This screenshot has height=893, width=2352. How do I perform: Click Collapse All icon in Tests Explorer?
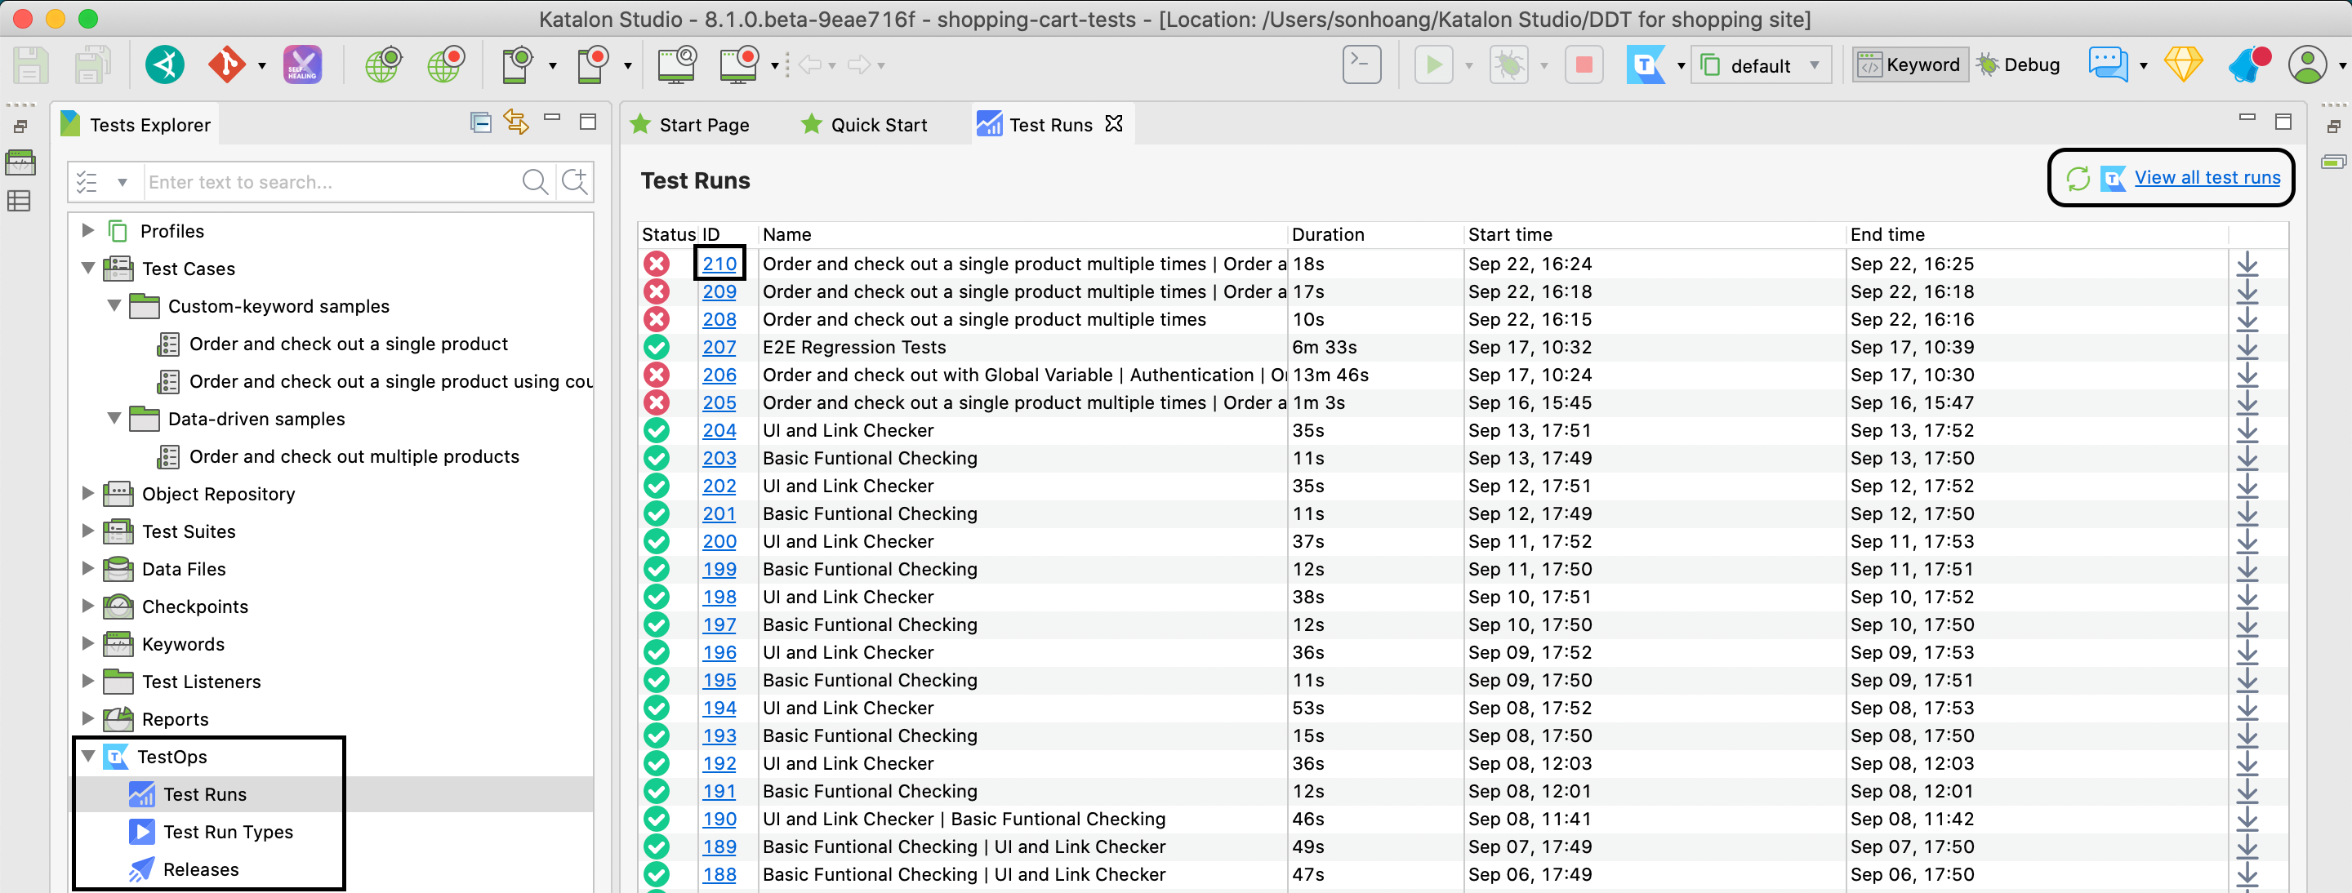[480, 122]
